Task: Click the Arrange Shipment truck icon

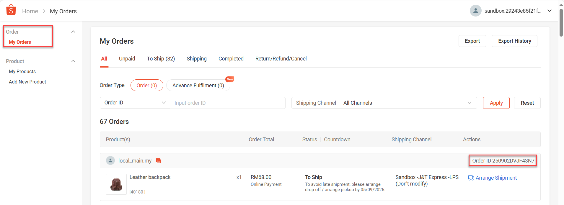Action: click(x=471, y=178)
